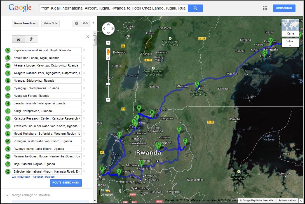Click the Nyungwe Forest destination field
The image size is (305, 204).
(x=47, y=96)
